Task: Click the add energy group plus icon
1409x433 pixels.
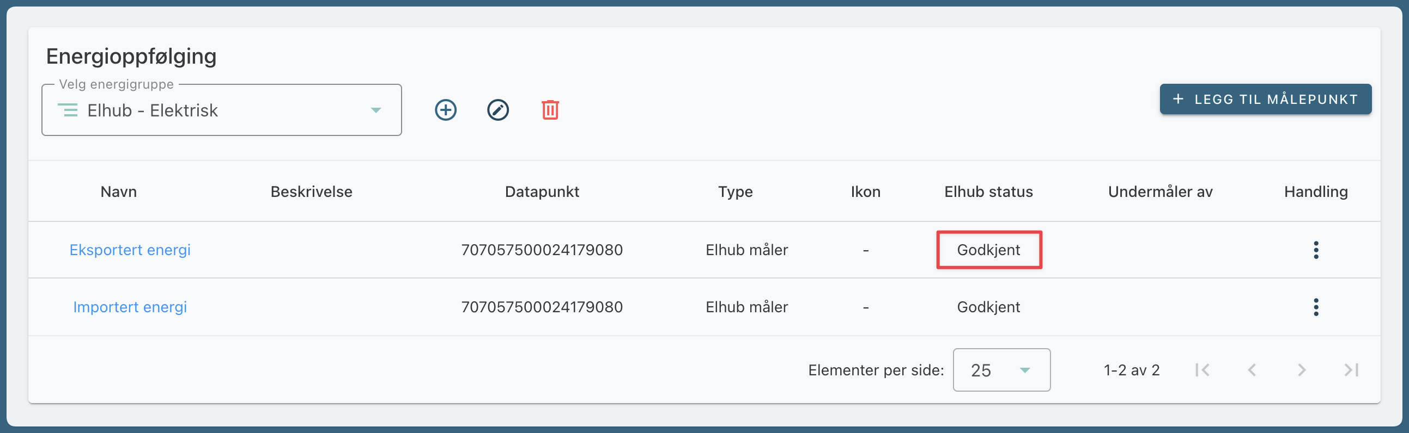Action: (x=445, y=110)
